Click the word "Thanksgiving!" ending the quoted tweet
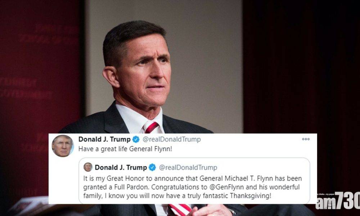360x216 pixels. tap(251, 196)
